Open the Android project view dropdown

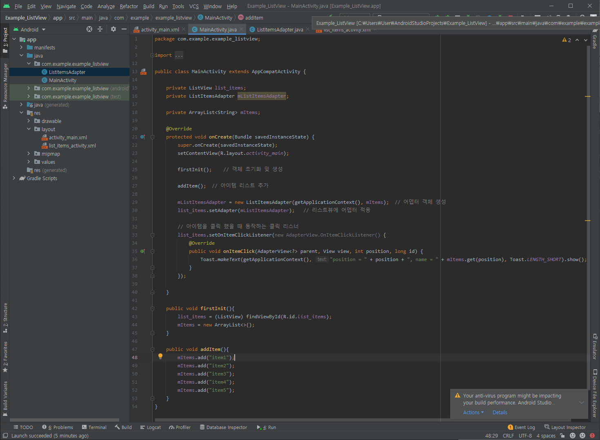(x=30, y=29)
